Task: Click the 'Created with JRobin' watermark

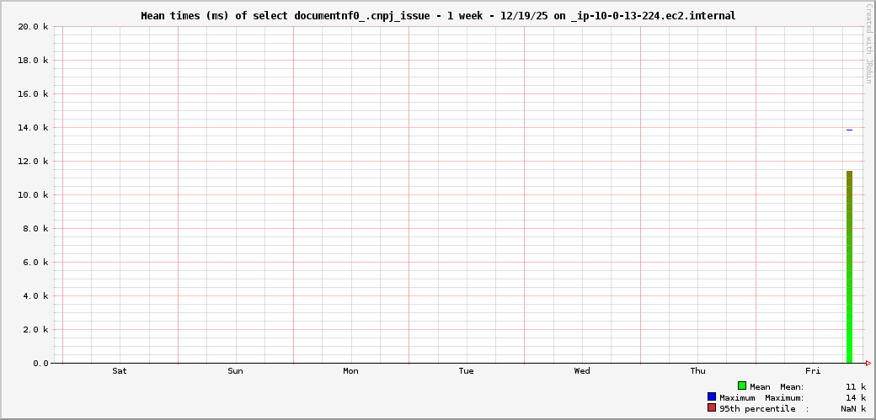Action: coord(868,44)
